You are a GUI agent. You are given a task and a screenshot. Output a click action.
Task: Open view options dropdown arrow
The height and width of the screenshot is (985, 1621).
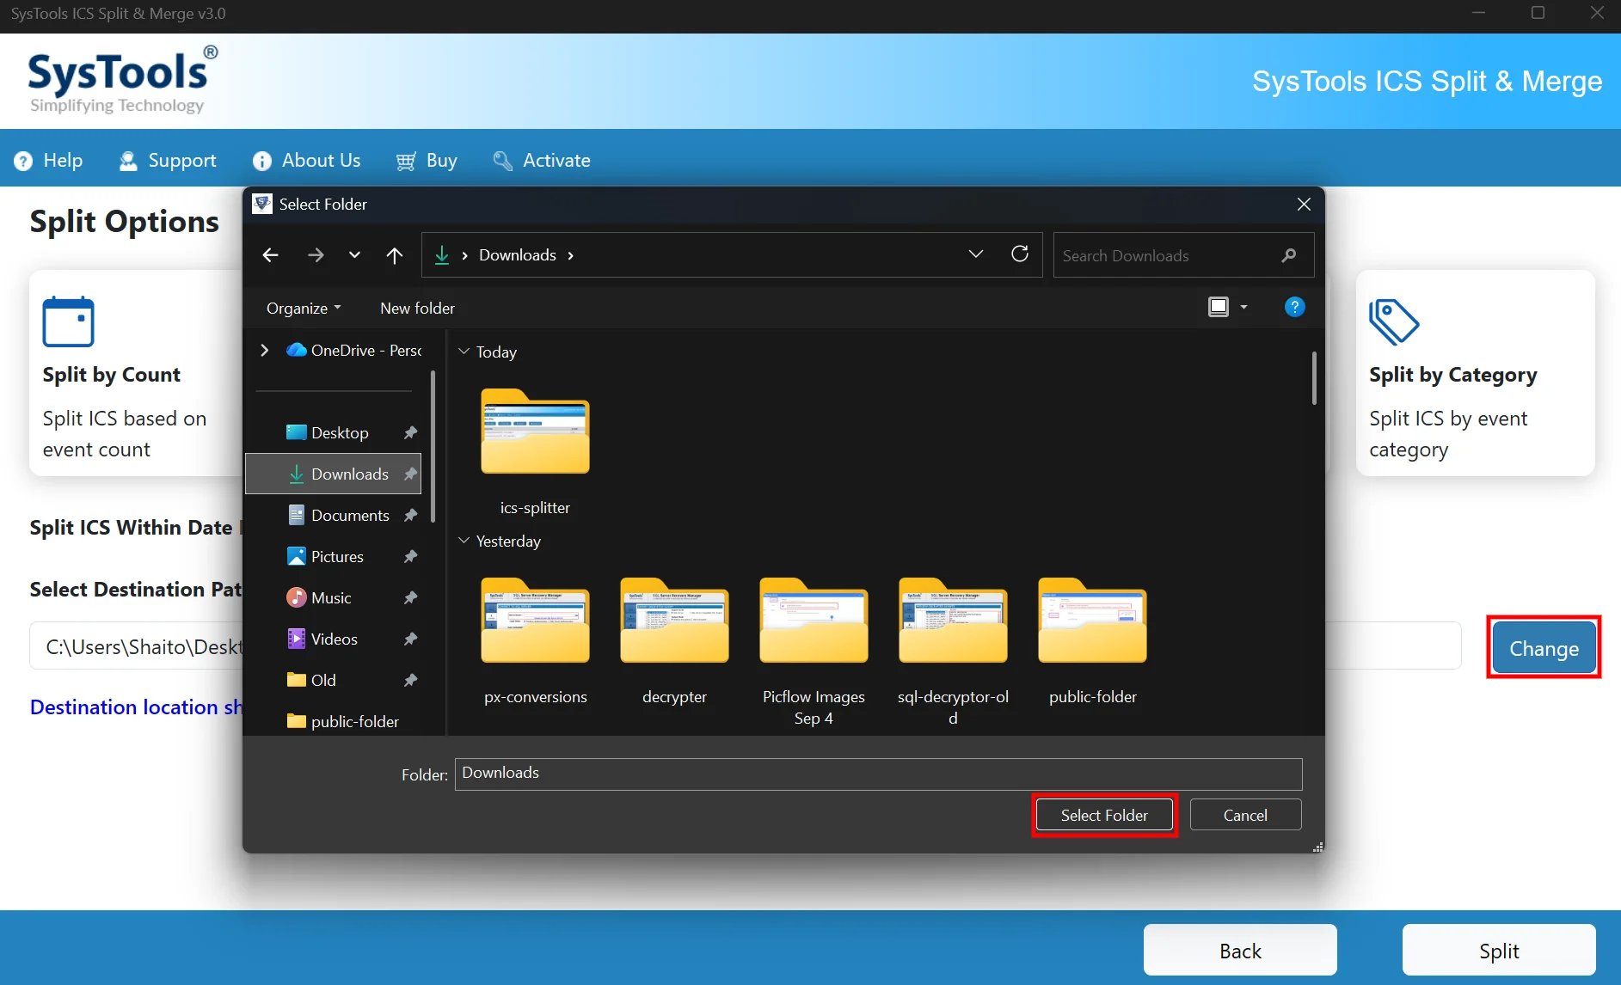click(x=1243, y=307)
